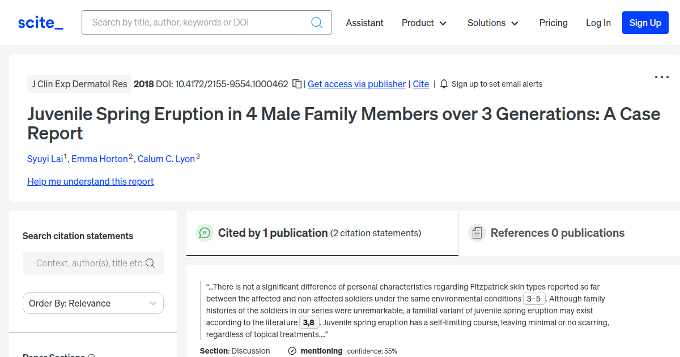Image resolution: width=680 pixels, height=357 pixels.
Task: Open the ellipsis options menu
Action: [661, 76]
